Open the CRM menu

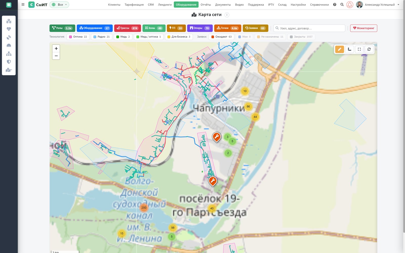pyautogui.click(x=151, y=5)
